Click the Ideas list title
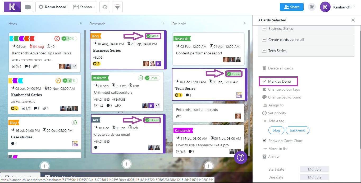 click(12, 24)
